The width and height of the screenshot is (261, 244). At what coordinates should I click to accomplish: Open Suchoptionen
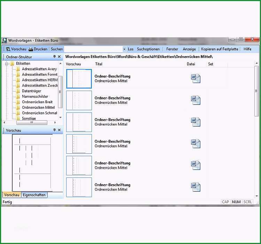[x=148, y=49]
